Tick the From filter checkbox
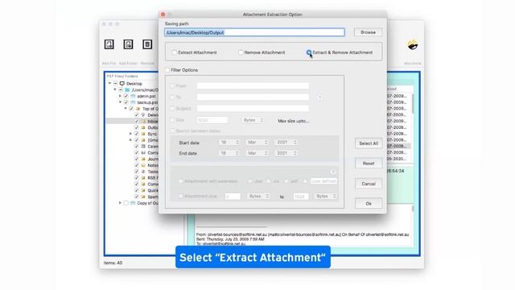Screen dimensions: 515x290 click(x=172, y=86)
